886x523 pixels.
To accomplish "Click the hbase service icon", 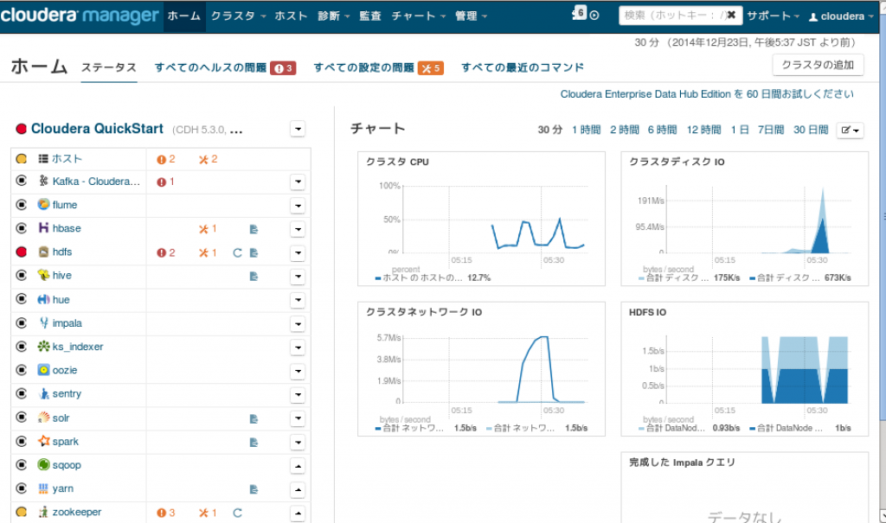I will click(x=43, y=228).
